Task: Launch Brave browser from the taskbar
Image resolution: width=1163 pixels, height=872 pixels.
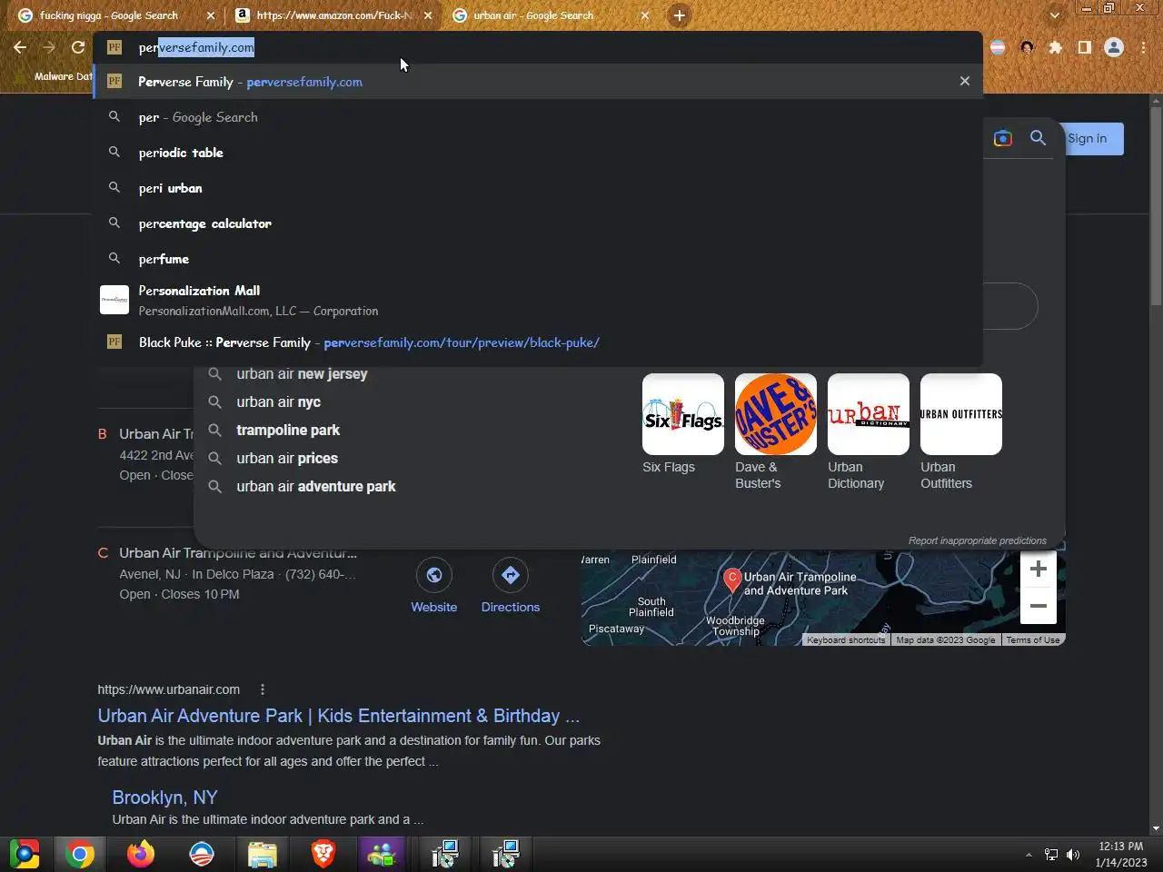Action: [323, 854]
